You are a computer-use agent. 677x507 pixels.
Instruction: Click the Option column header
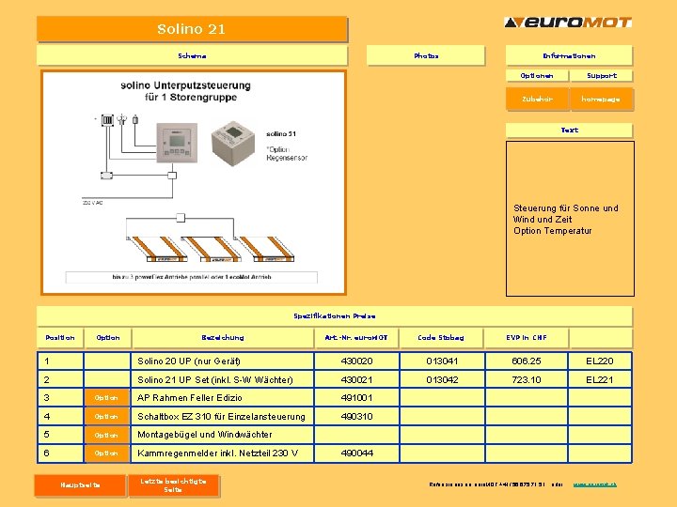pos(108,338)
